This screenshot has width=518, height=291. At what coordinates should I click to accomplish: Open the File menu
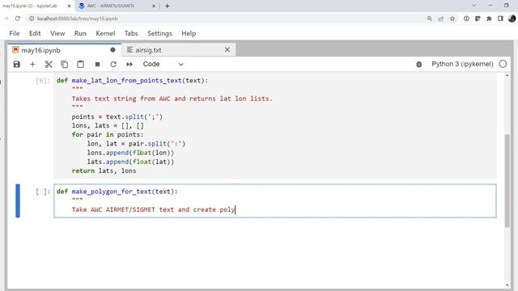coord(15,33)
